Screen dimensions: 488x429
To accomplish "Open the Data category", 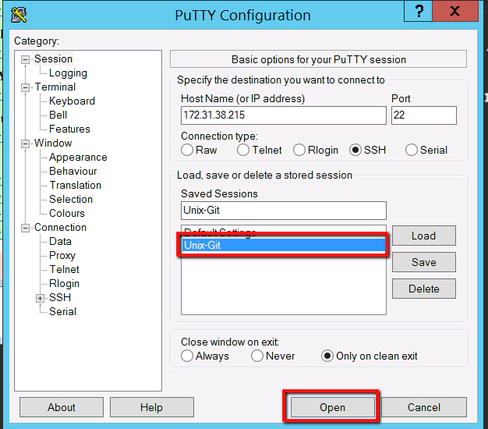I will 60,241.
